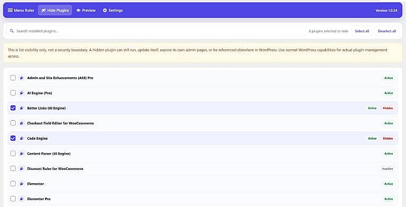Click plugin icon of Elementor row

(22, 184)
